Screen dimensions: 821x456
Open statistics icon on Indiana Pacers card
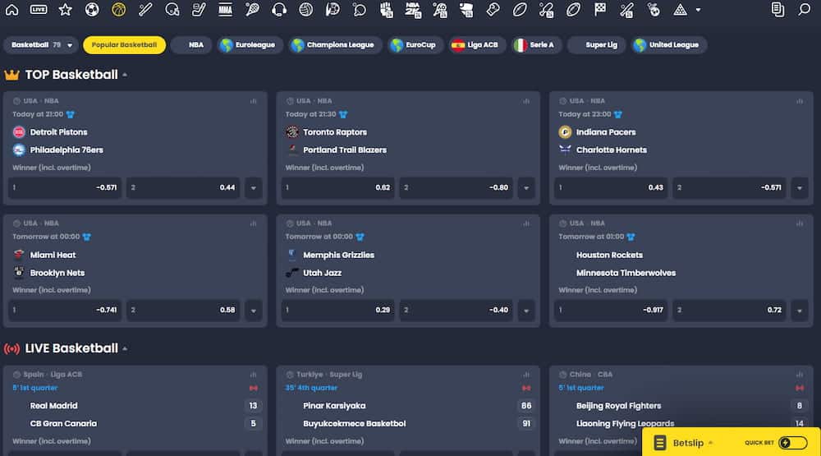pyautogui.click(x=800, y=101)
